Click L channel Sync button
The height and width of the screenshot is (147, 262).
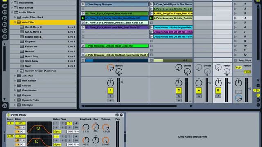[57, 131]
